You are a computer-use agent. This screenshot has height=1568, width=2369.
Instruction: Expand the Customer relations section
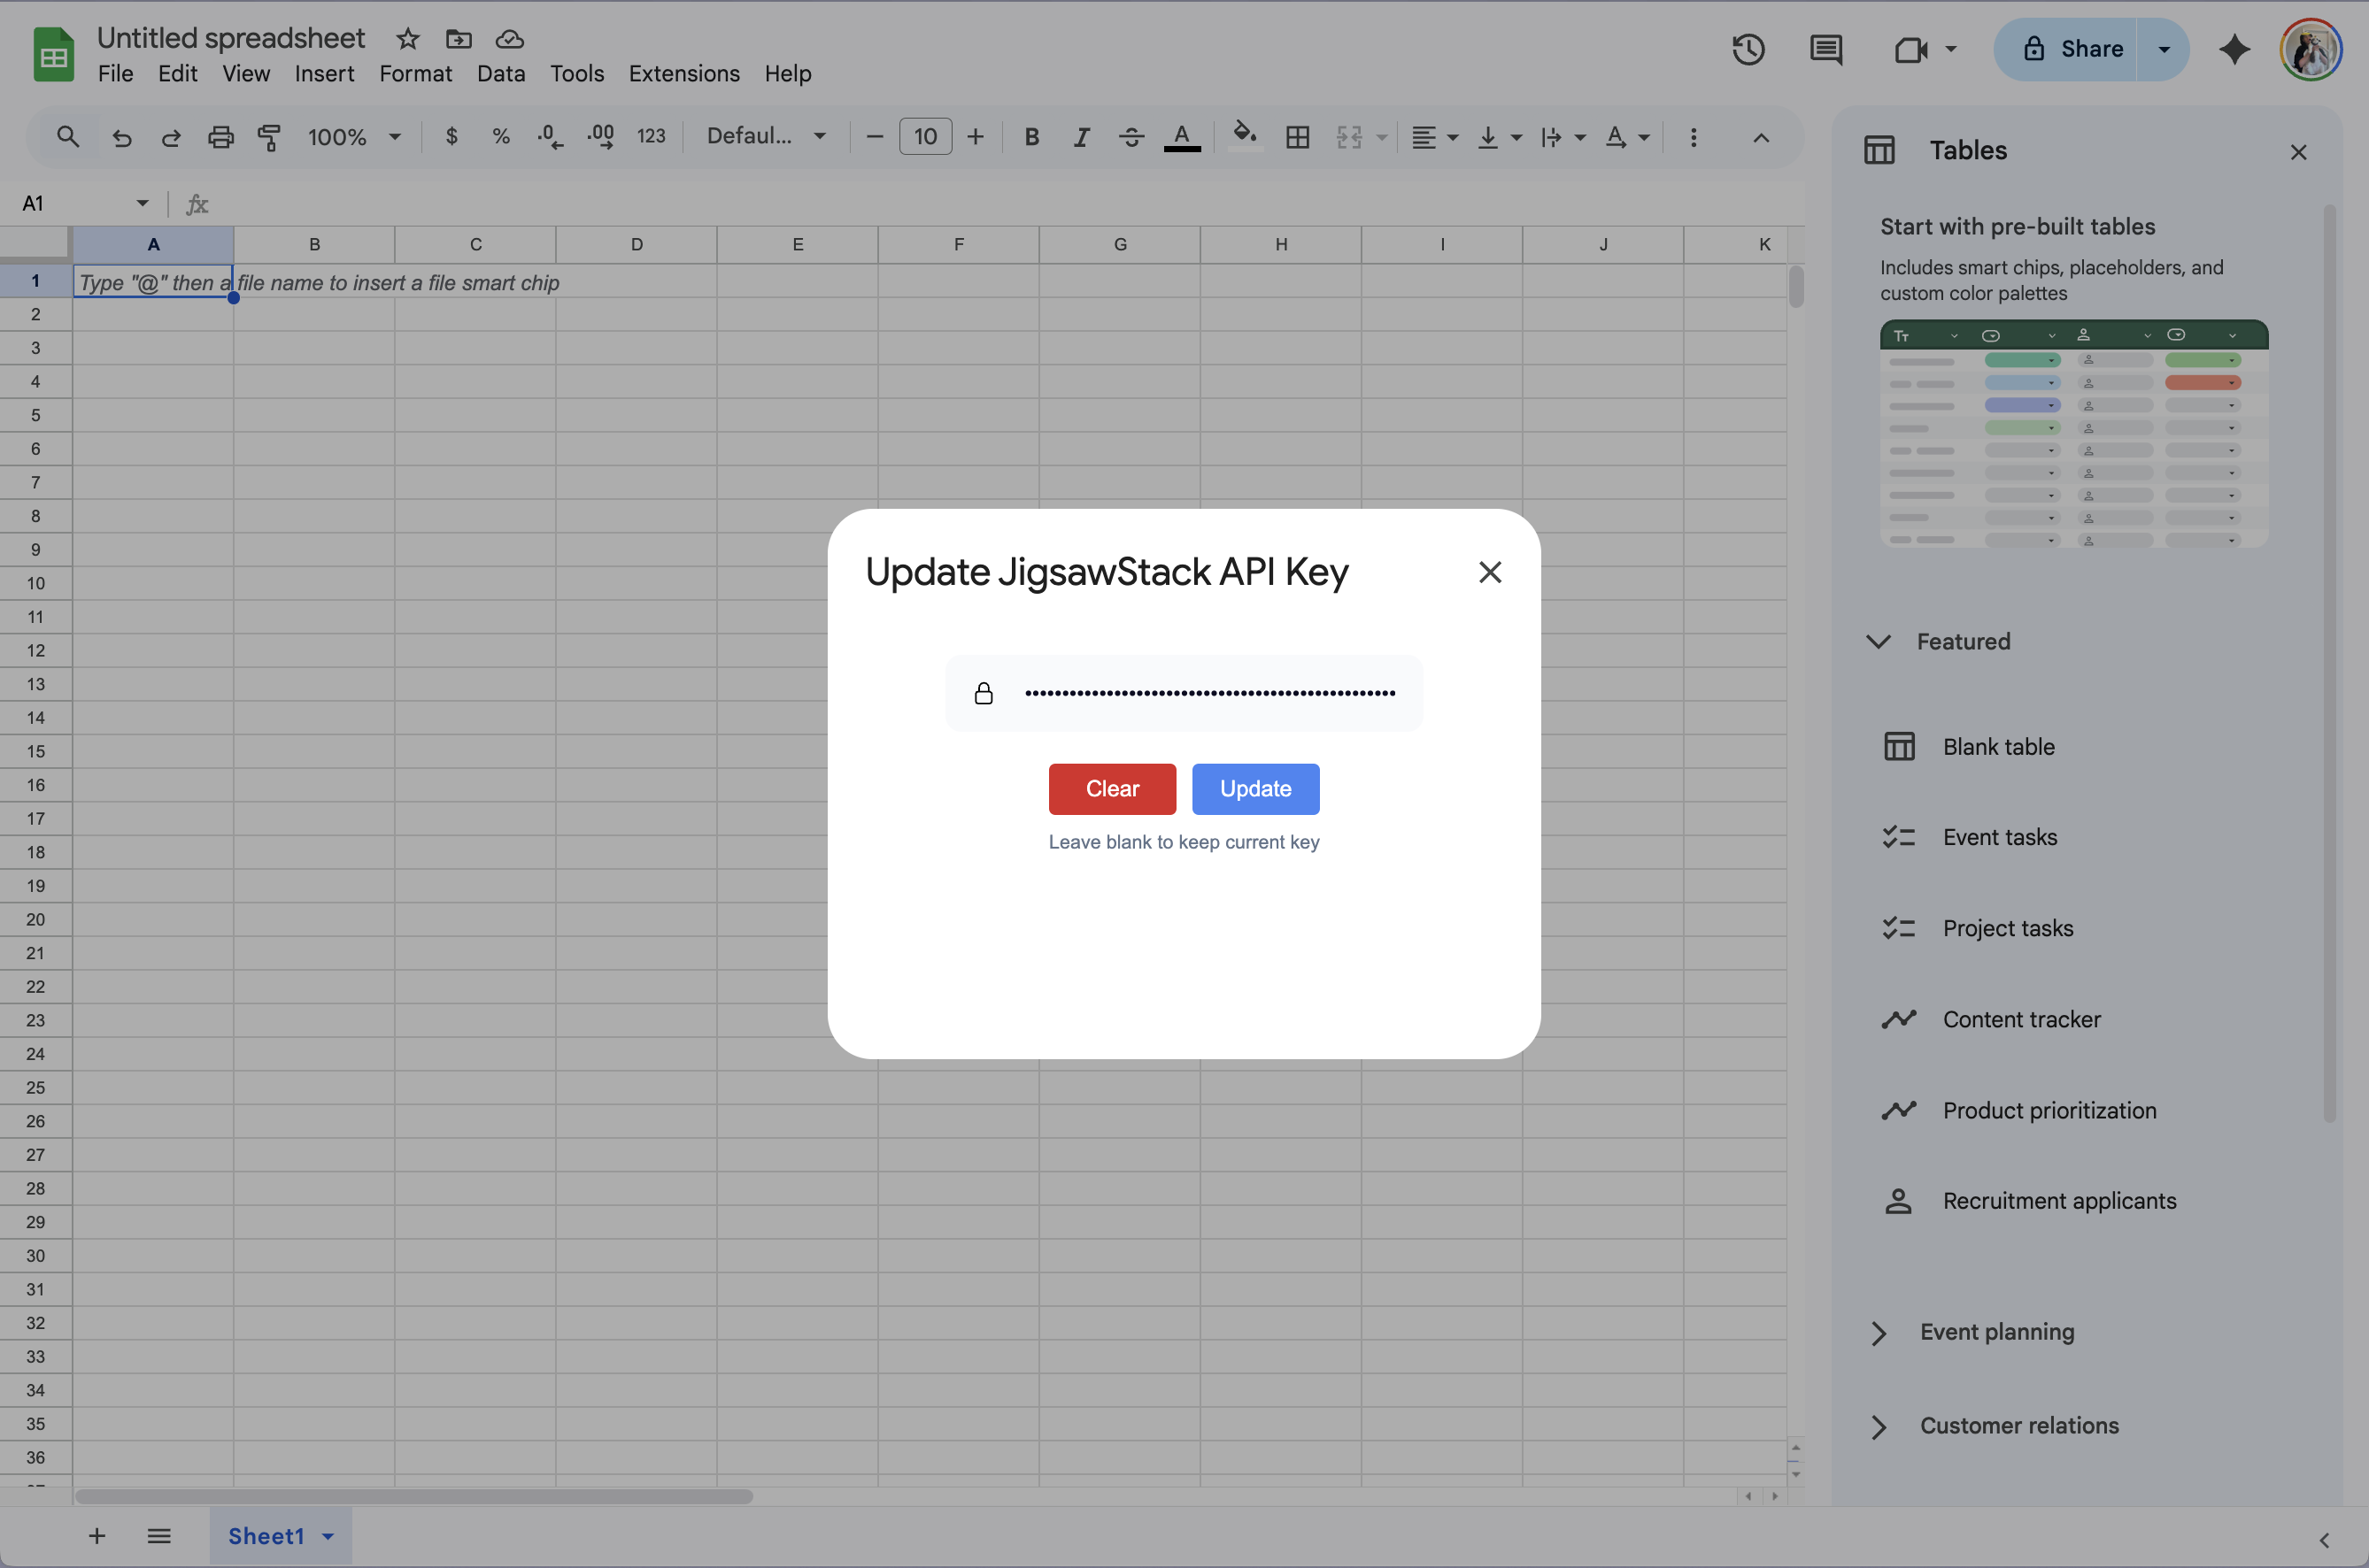coord(1879,1427)
